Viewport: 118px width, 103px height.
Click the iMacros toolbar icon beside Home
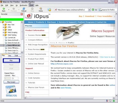coord(49,10)
